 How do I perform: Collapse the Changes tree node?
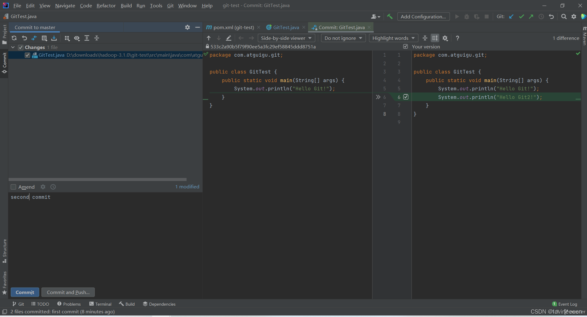[13, 47]
